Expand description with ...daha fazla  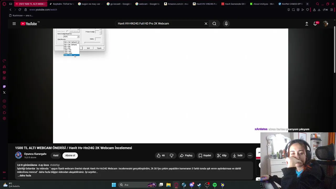pos(24,175)
